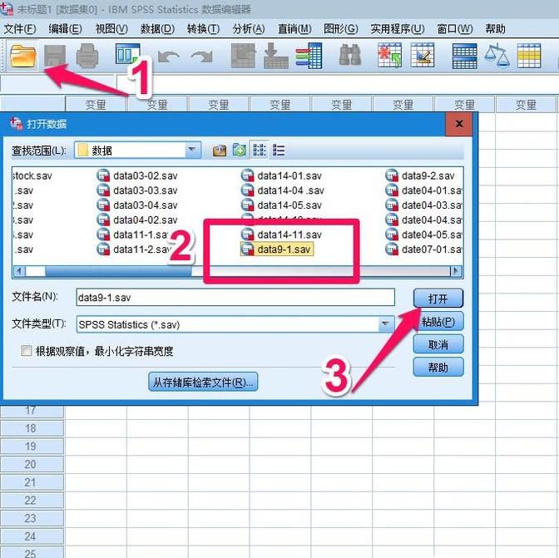Switch to details view icon
Image resolution: width=559 pixels, height=558 pixels.
pyautogui.click(x=279, y=150)
